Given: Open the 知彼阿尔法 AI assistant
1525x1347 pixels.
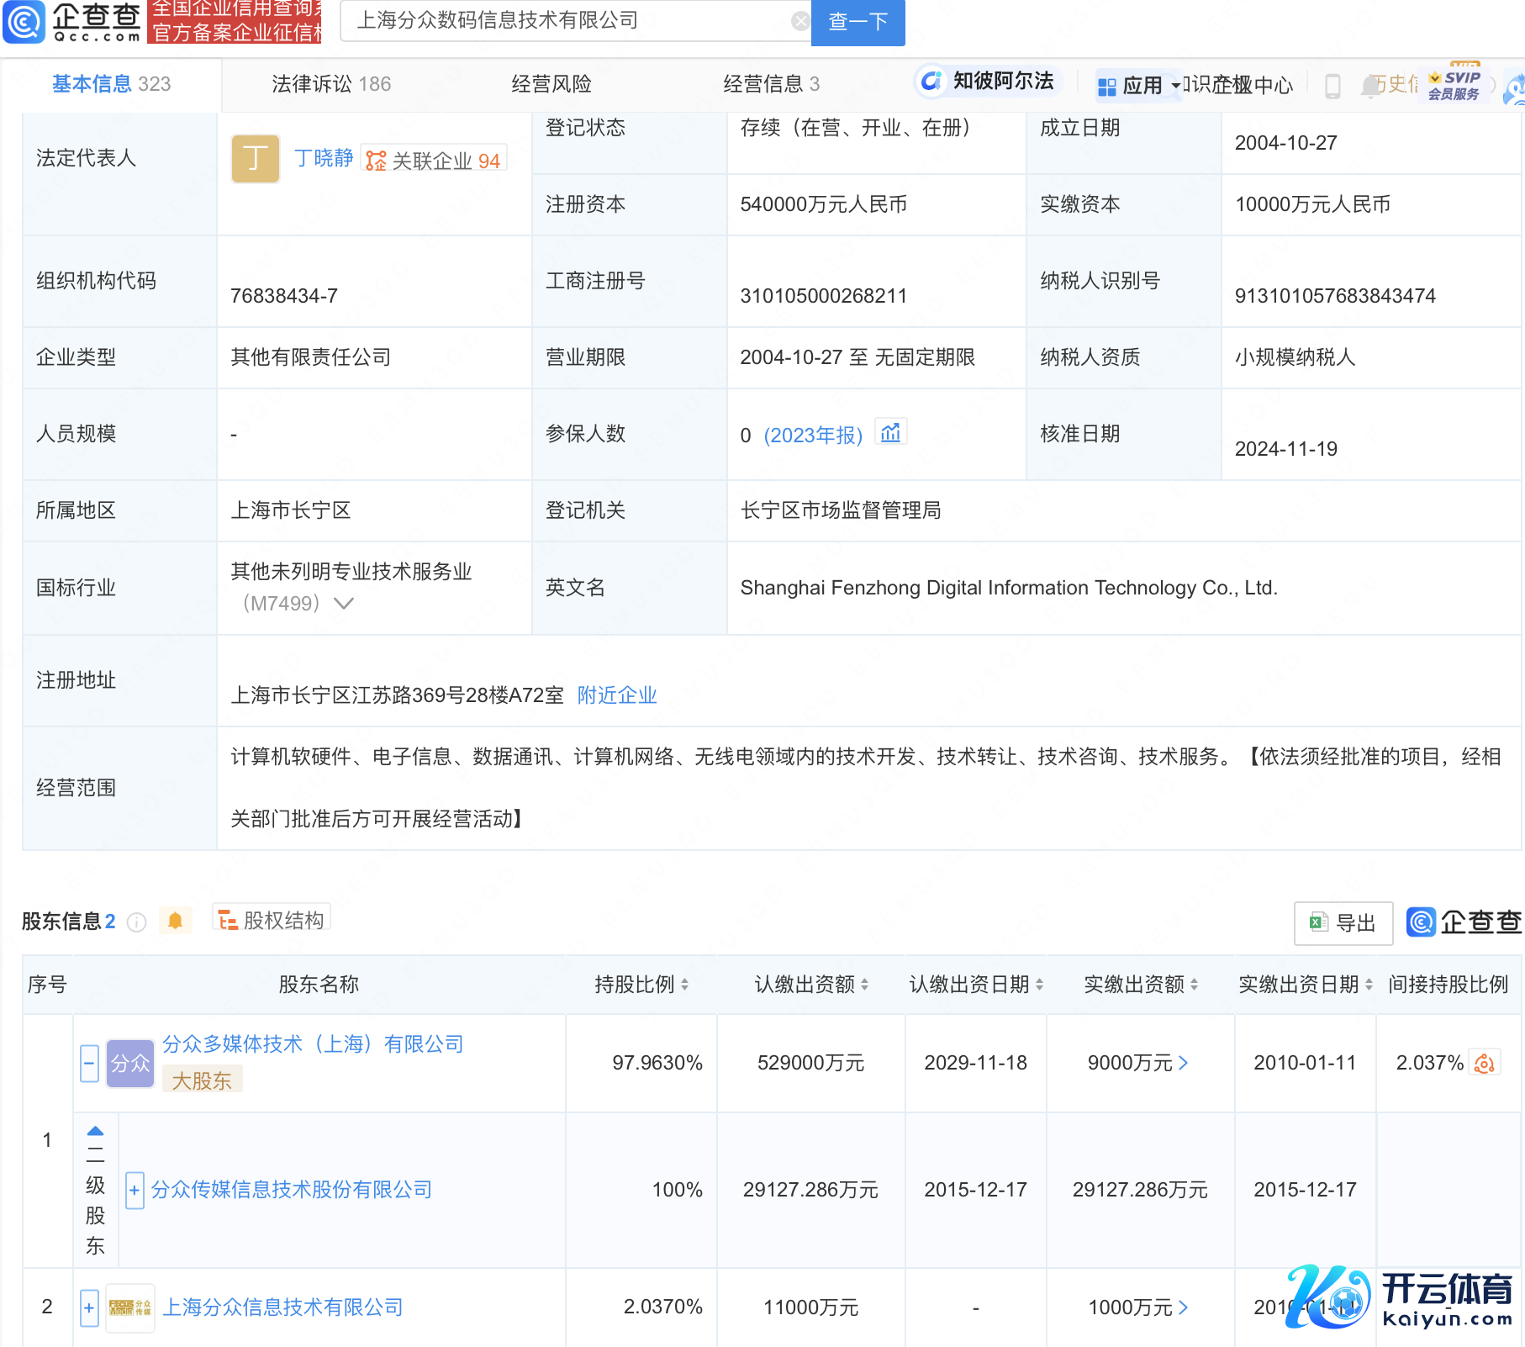Looking at the screenshot, I should (988, 81).
